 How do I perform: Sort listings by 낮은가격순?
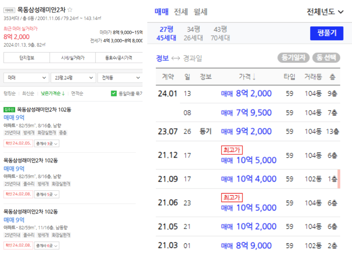53,93
